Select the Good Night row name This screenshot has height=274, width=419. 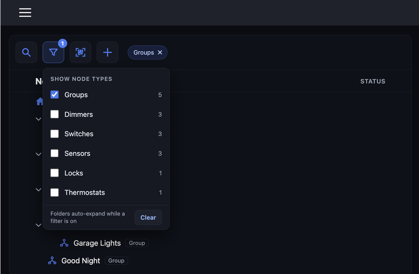[81, 261]
